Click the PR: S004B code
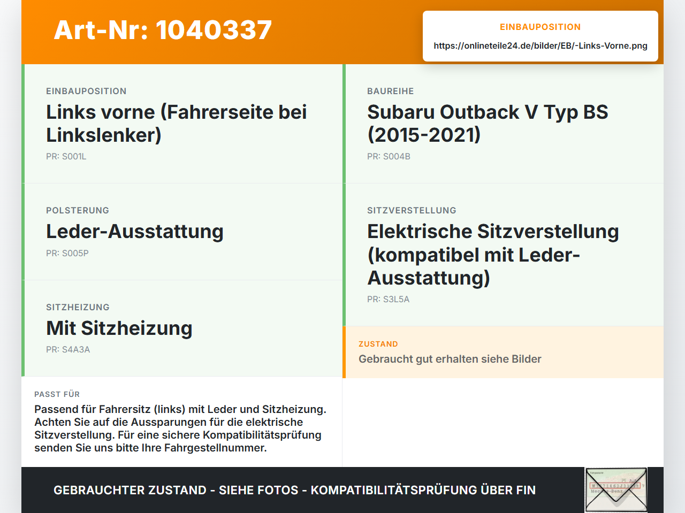Image resolution: width=685 pixels, height=513 pixels. point(389,157)
